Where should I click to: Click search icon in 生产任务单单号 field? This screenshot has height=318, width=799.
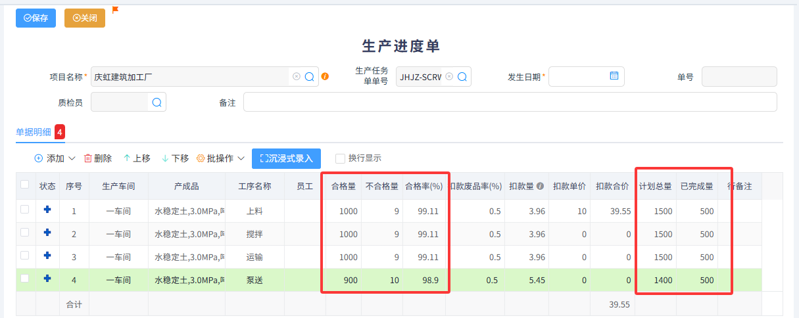[462, 77]
